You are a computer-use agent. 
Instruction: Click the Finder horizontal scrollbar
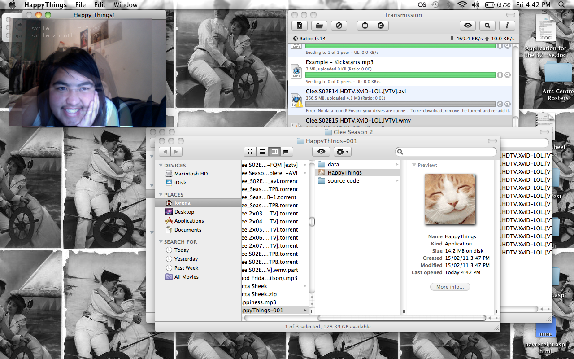click(x=401, y=318)
